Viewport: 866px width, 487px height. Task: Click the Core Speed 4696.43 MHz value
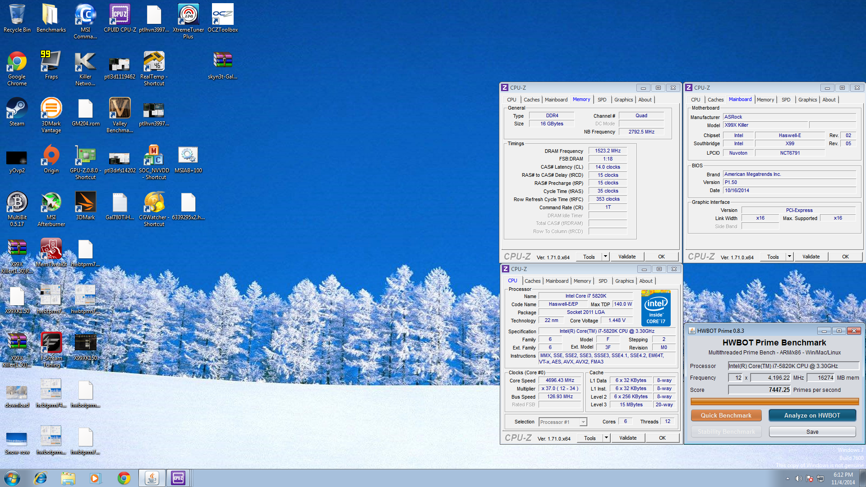(x=560, y=380)
